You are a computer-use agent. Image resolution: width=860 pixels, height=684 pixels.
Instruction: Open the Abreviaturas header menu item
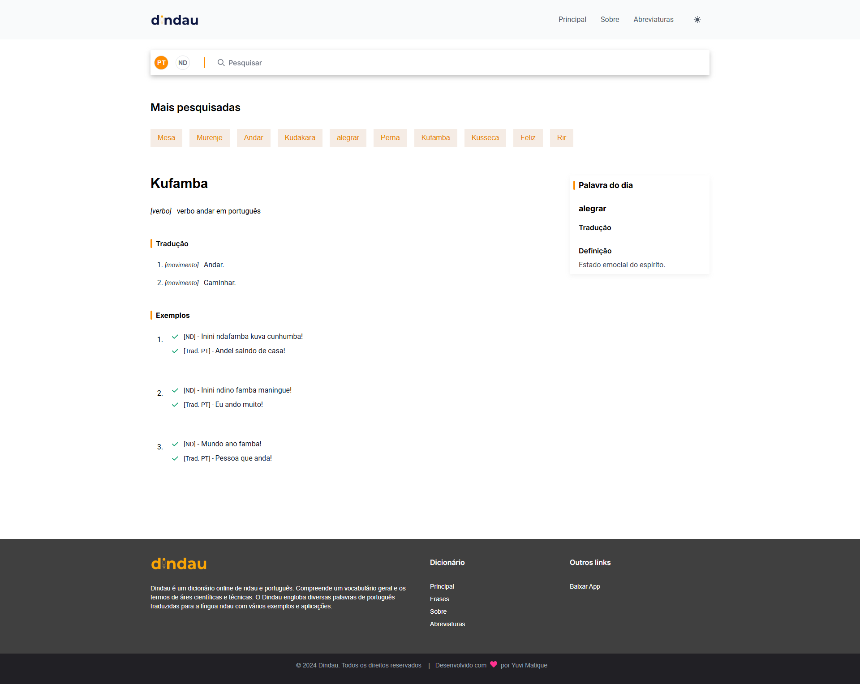pos(653,20)
